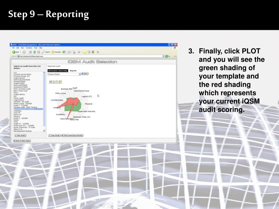Click the address bar URL field
The image size is (279, 209).
pos(91,56)
